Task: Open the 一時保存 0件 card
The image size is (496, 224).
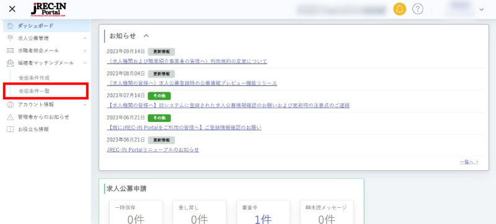Action: (136, 212)
